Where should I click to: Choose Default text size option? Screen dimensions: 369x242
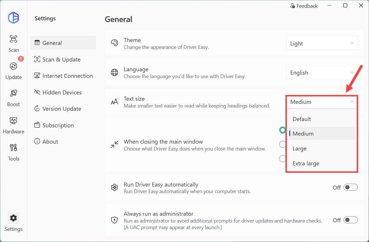(322, 119)
